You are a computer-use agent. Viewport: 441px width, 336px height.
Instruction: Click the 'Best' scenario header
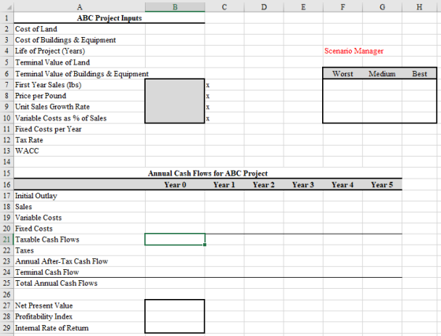pyautogui.click(x=419, y=74)
